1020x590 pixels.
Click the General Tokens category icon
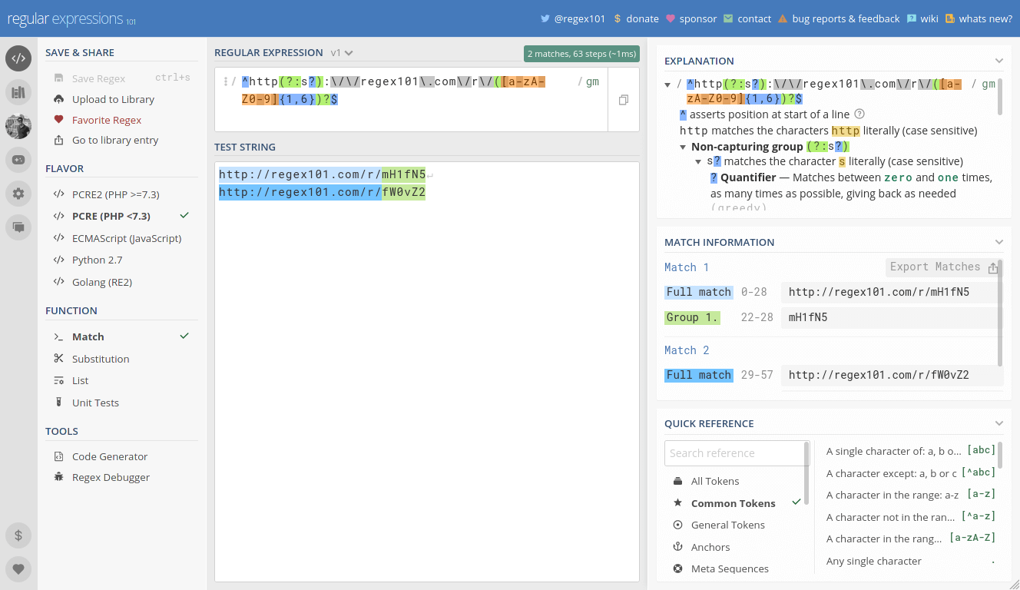point(677,525)
